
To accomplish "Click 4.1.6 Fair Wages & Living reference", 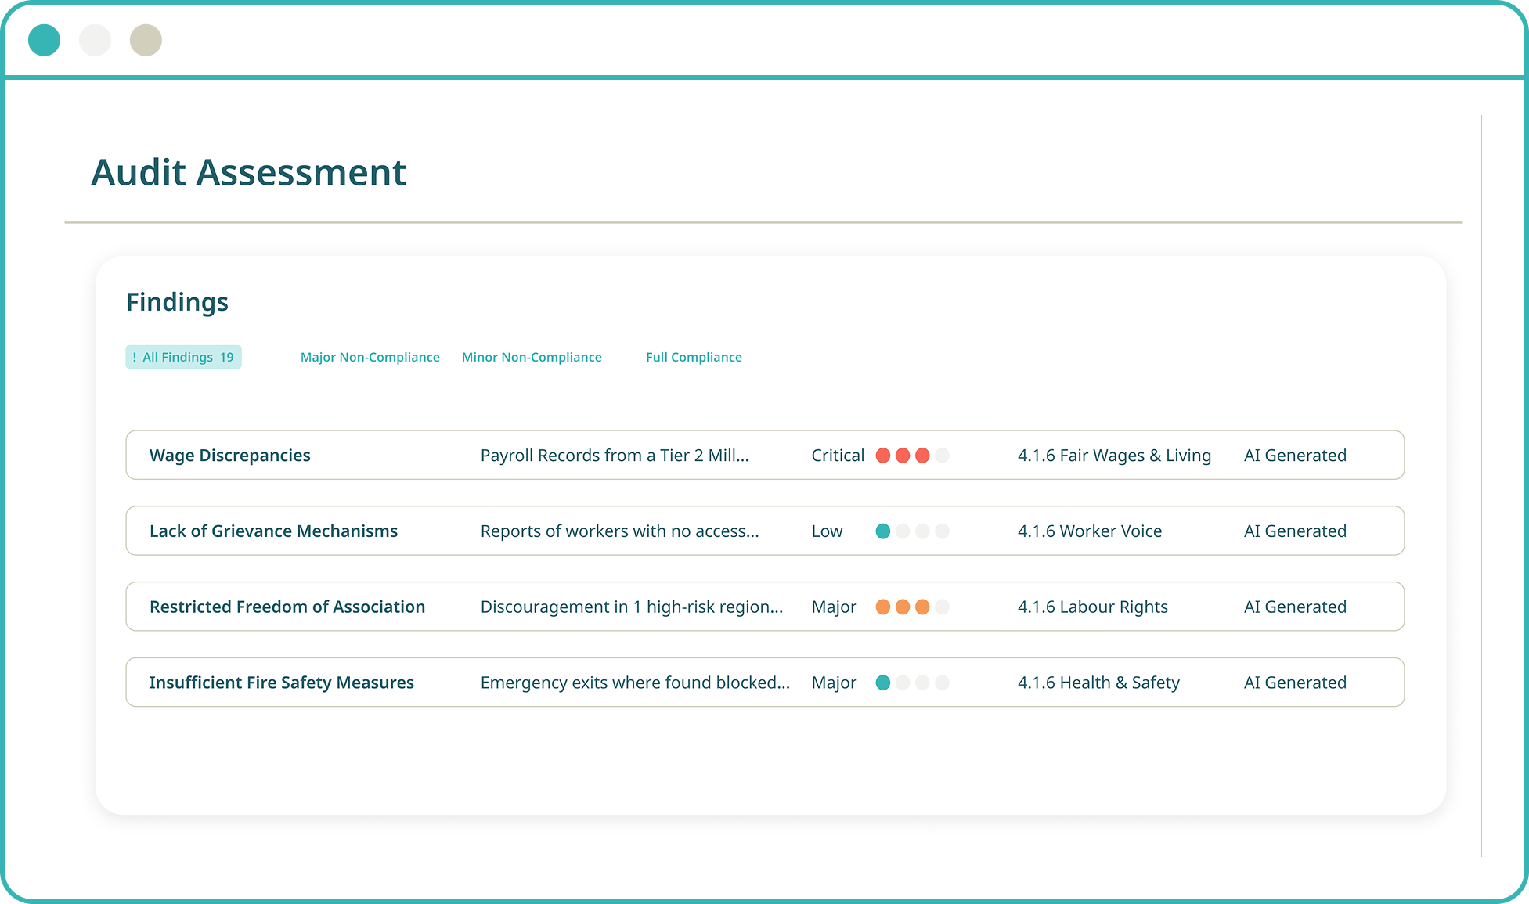I will coord(1114,456).
